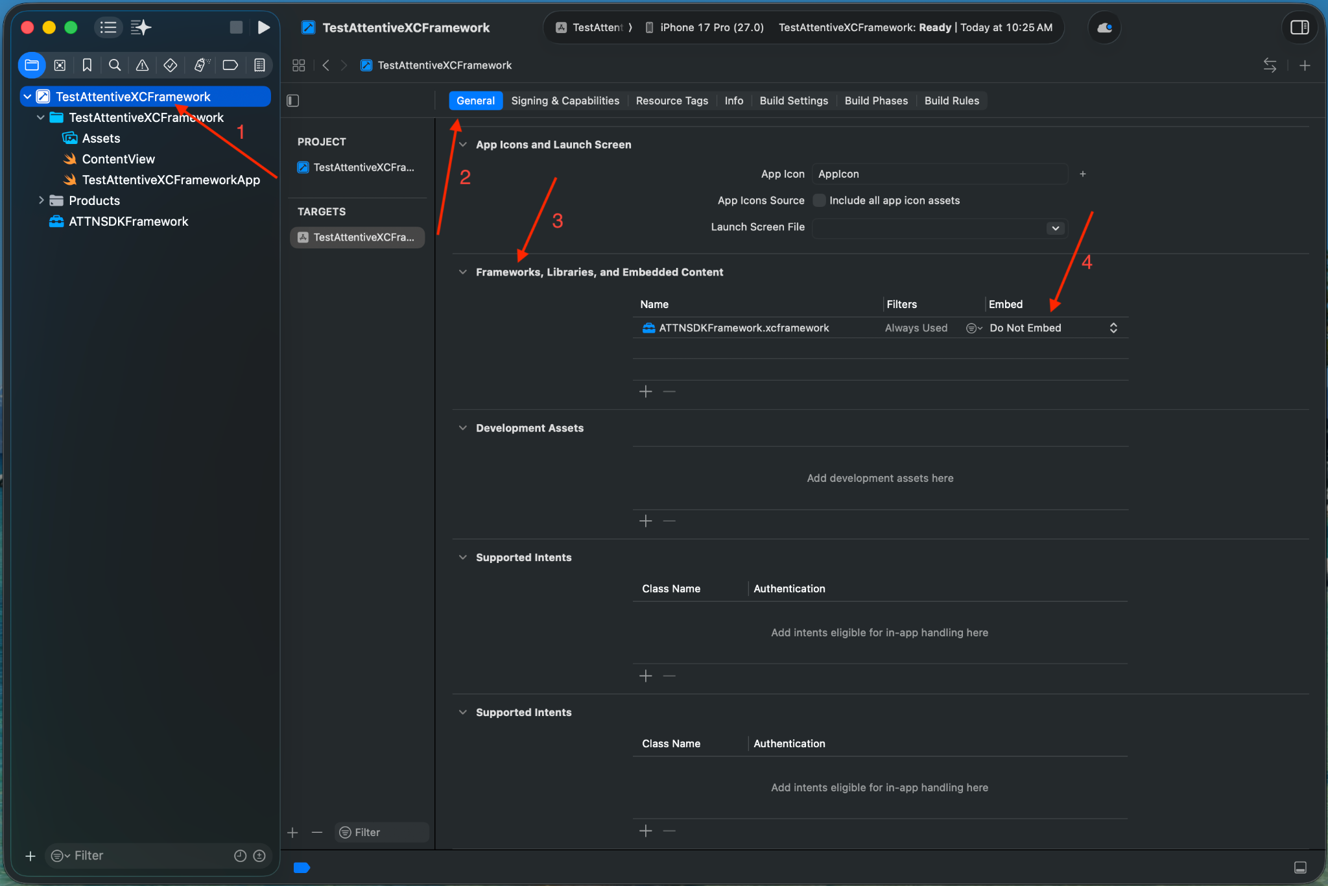Open the Find navigator magnifier
Screen dimensions: 1328x886
115,65
